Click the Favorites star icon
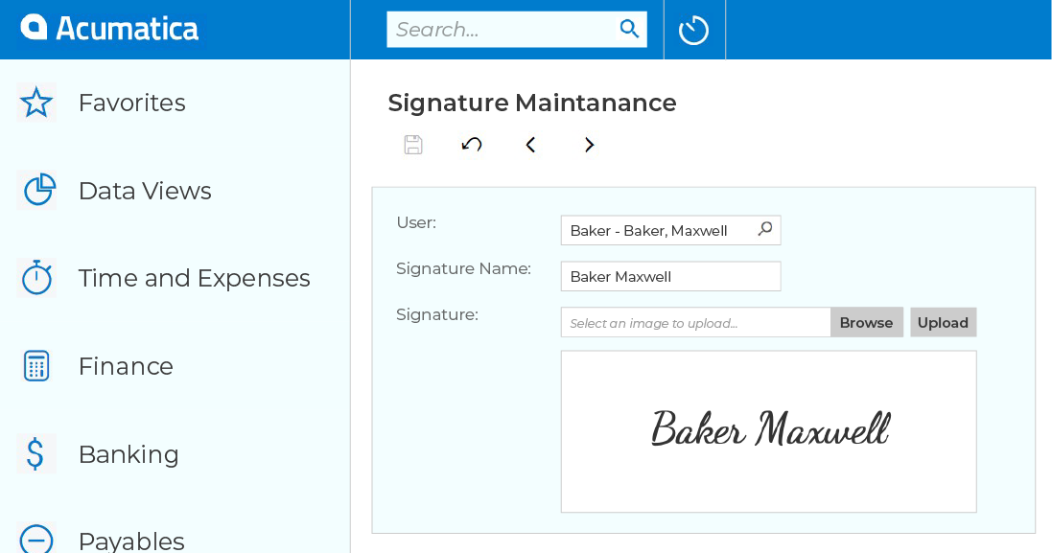This screenshot has height=553, width=1052. click(35, 102)
